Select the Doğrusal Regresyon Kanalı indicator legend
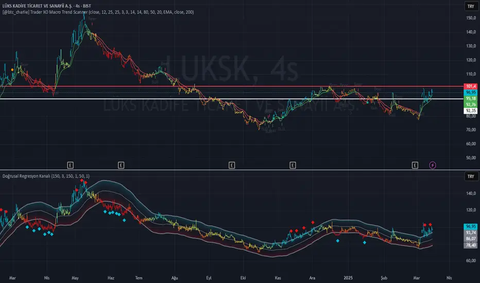The image size is (480, 283). click(x=46, y=176)
